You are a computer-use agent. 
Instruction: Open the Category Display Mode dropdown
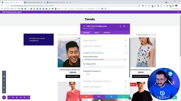[105, 59]
